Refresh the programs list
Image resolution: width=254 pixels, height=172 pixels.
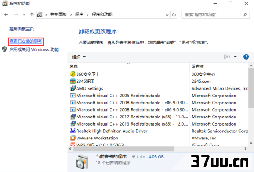(x=174, y=15)
